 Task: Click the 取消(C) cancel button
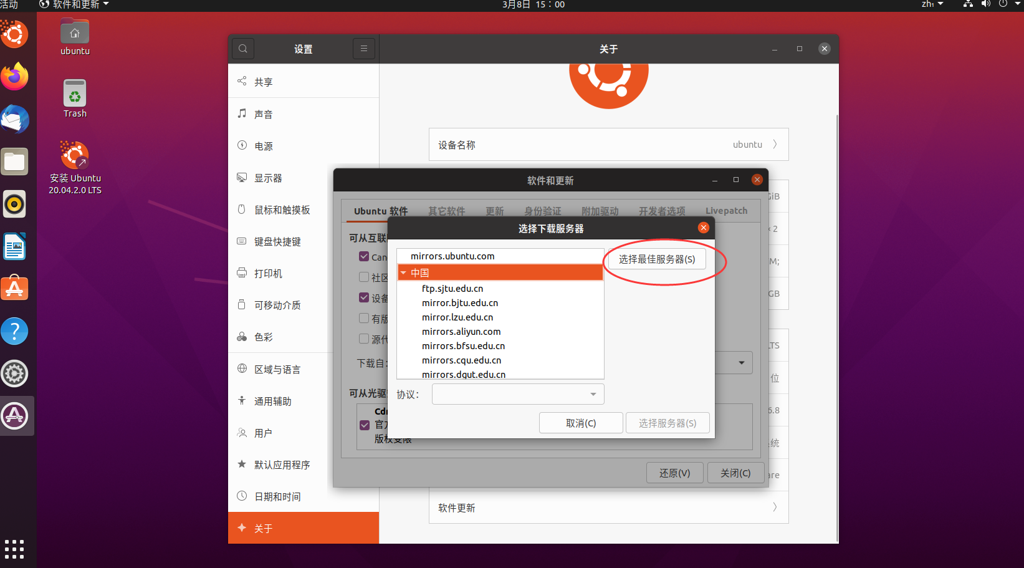(581, 423)
